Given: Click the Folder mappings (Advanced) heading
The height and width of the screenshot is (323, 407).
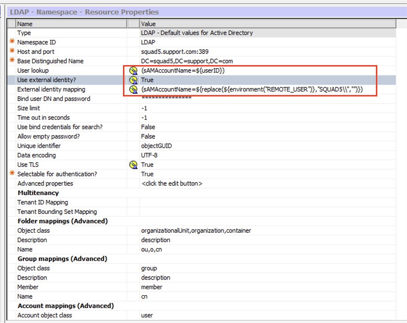Looking at the screenshot, I should pos(62,221).
